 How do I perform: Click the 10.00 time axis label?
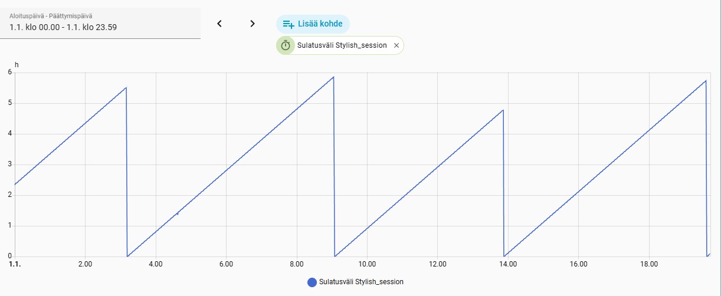(367, 264)
